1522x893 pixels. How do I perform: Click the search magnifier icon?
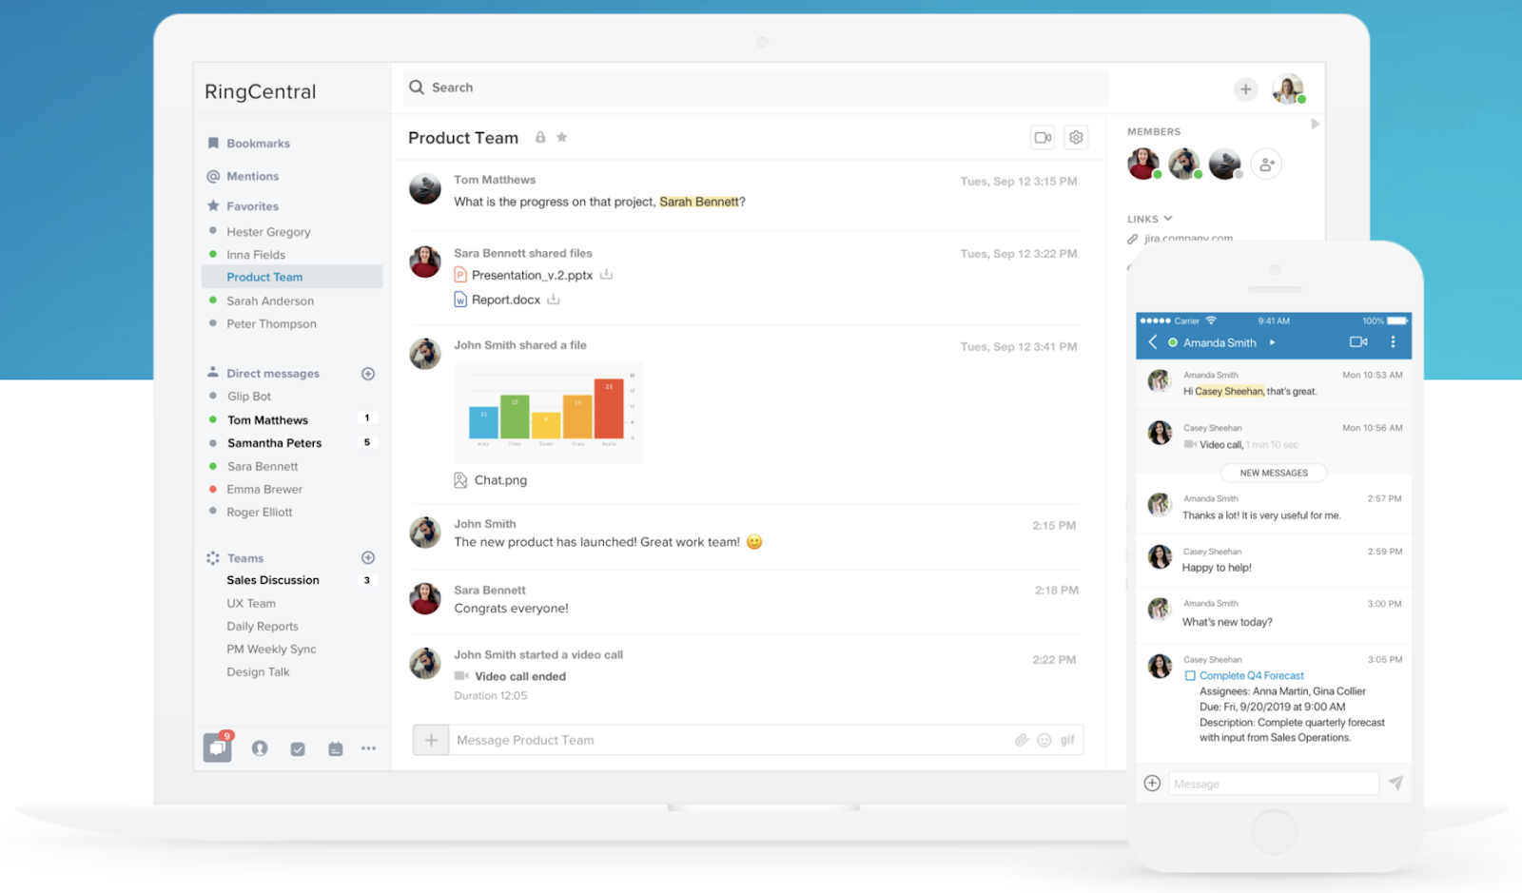click(417, 87)
